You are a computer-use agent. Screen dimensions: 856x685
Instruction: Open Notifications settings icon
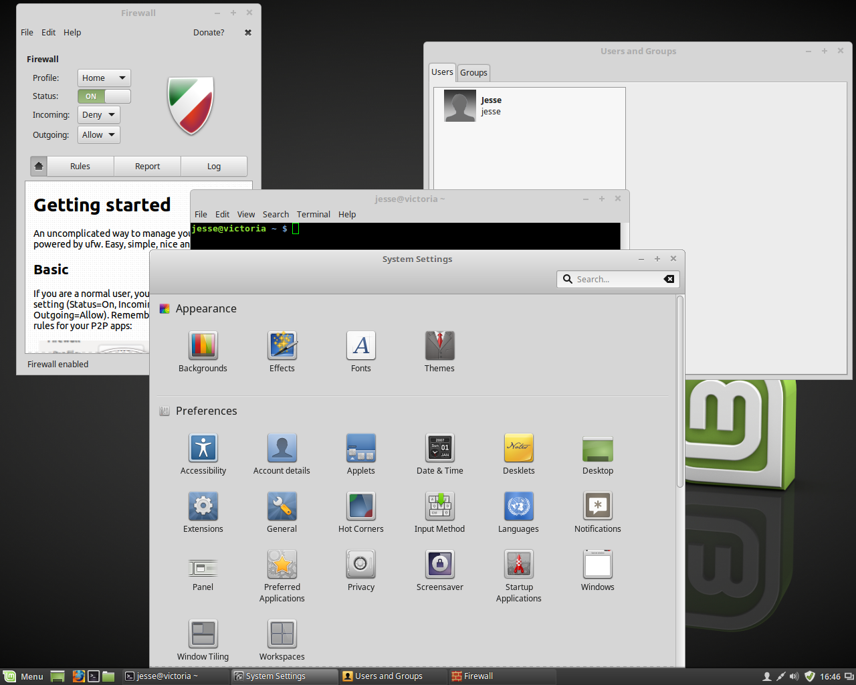click(x=598, y=506)
